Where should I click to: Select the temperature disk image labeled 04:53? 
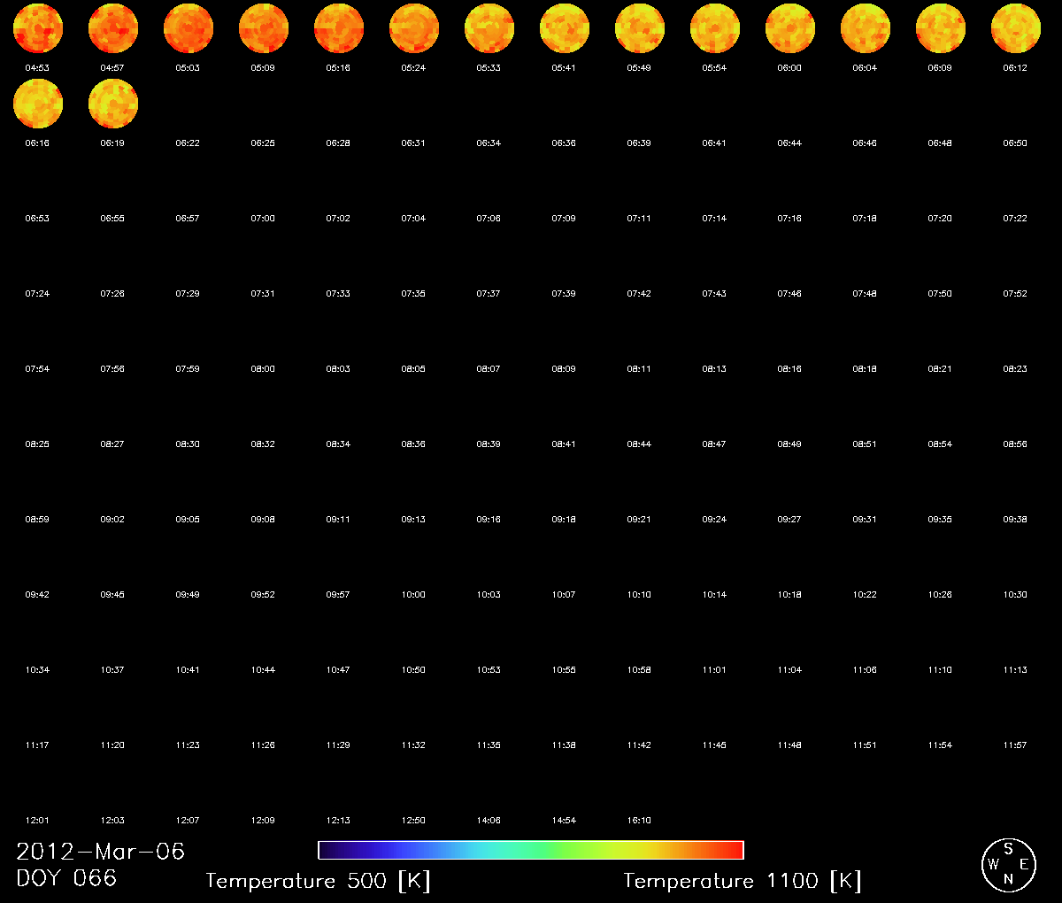coord(38,28)
